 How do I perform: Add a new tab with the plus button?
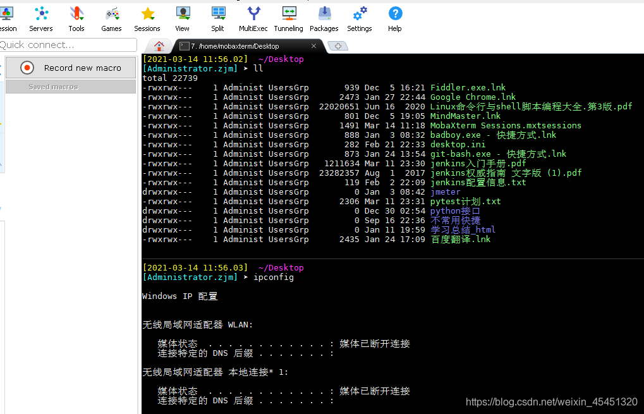coord(338,46)
